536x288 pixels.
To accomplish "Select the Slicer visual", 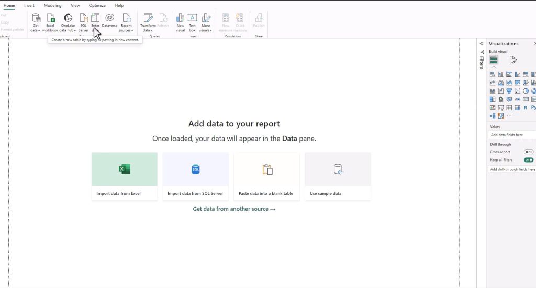I will [501, 108].
